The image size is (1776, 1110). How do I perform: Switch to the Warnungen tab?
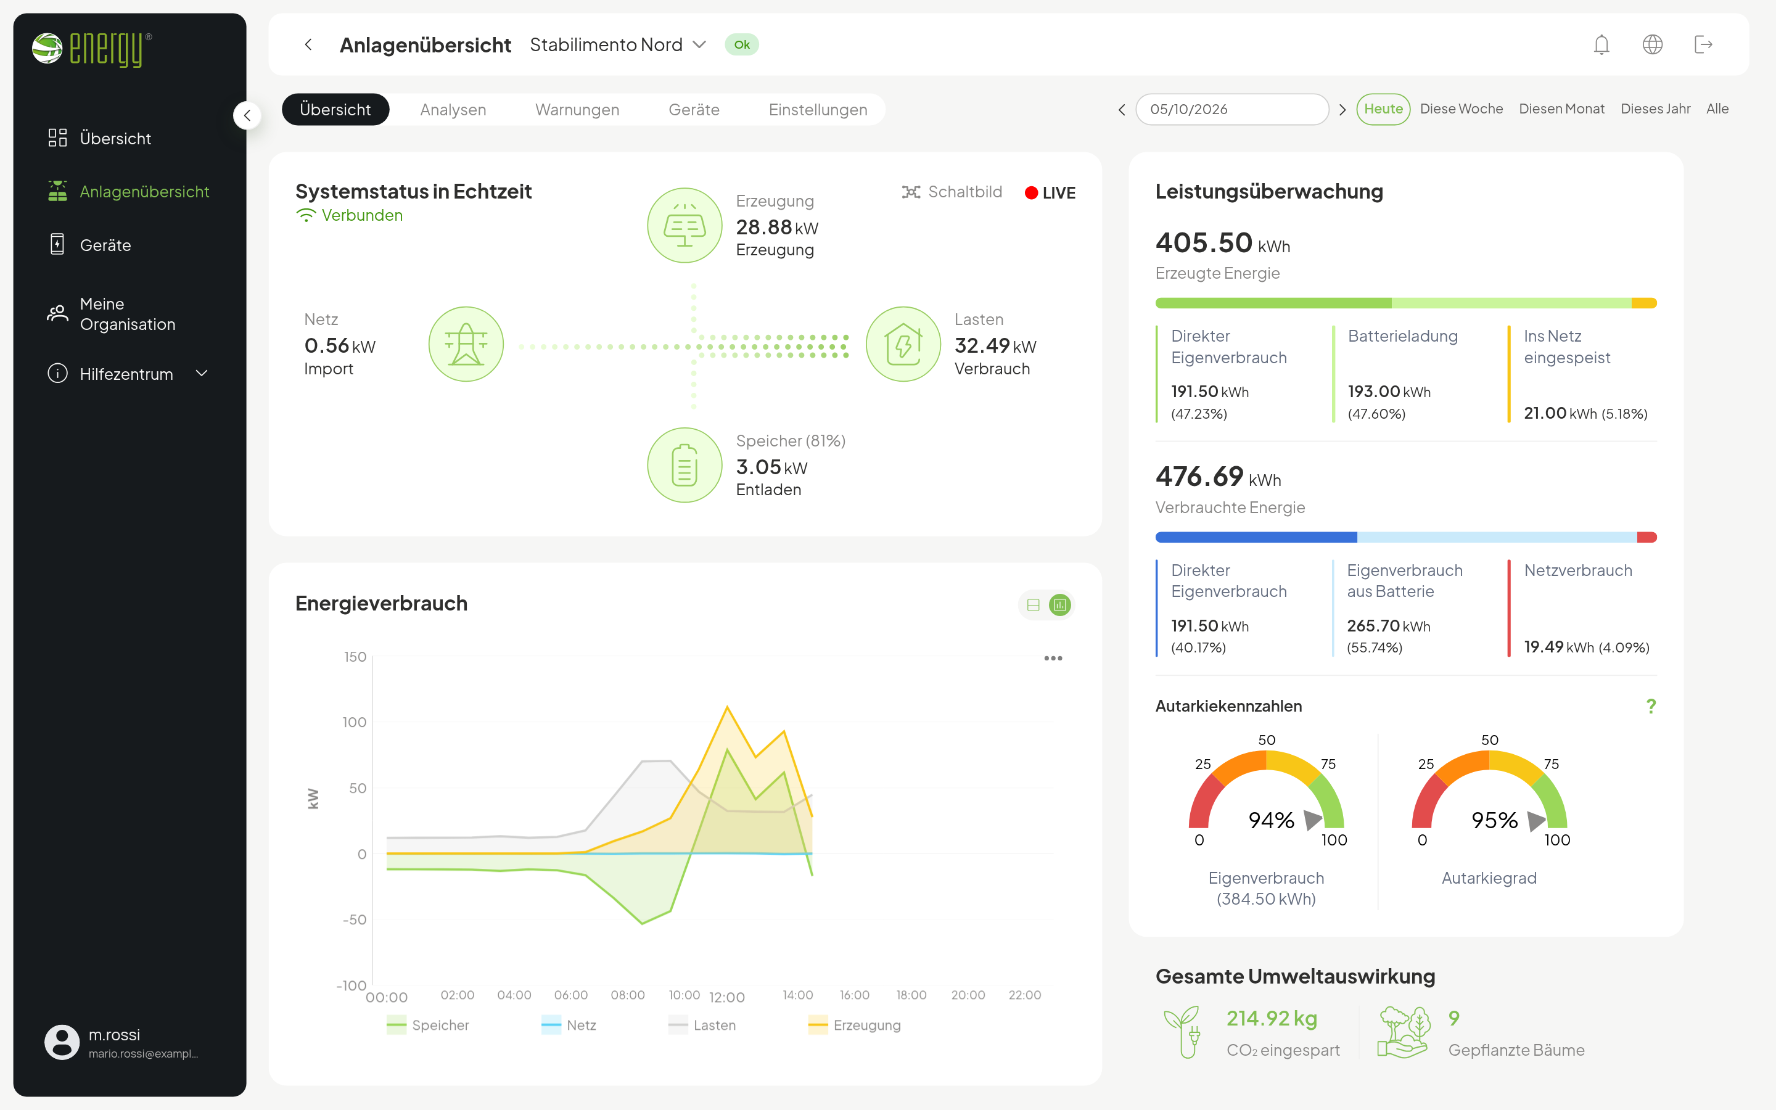click(x=577, y=109)
